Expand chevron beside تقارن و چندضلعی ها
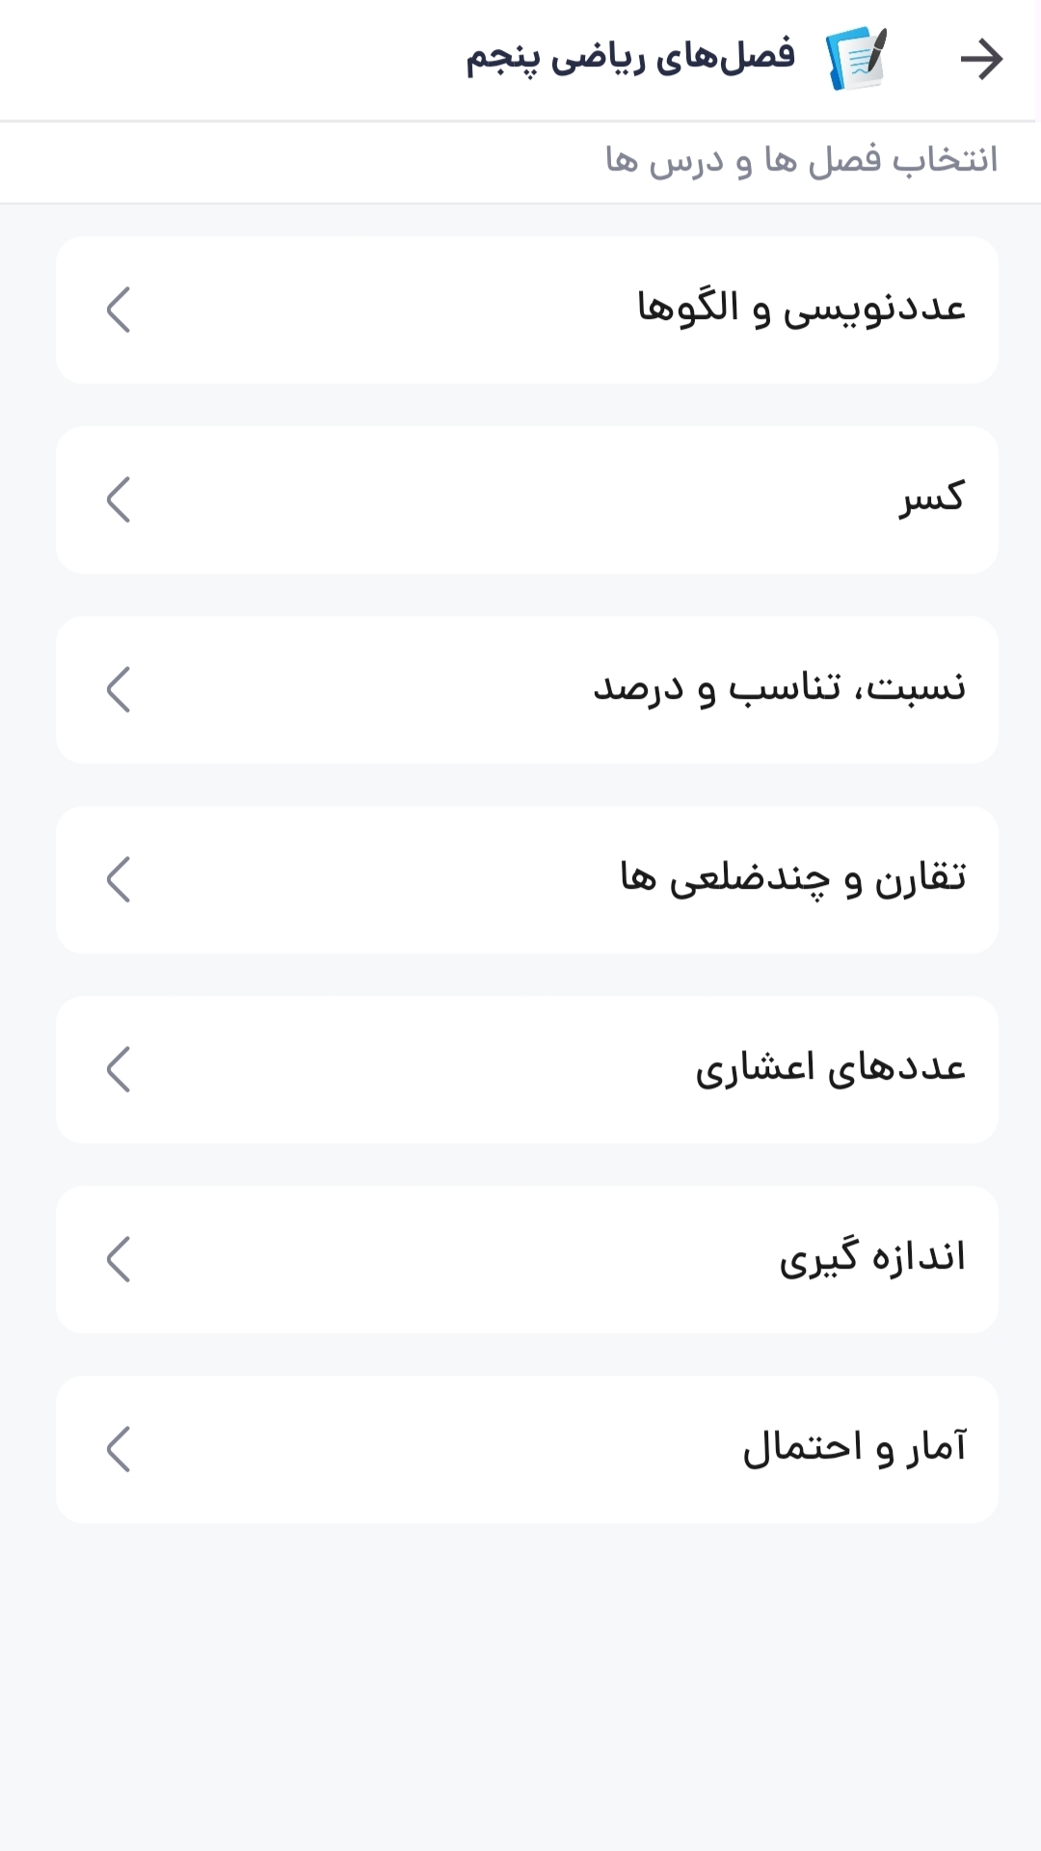The width and height of the screenshot is (1041, 1851). 119,880
